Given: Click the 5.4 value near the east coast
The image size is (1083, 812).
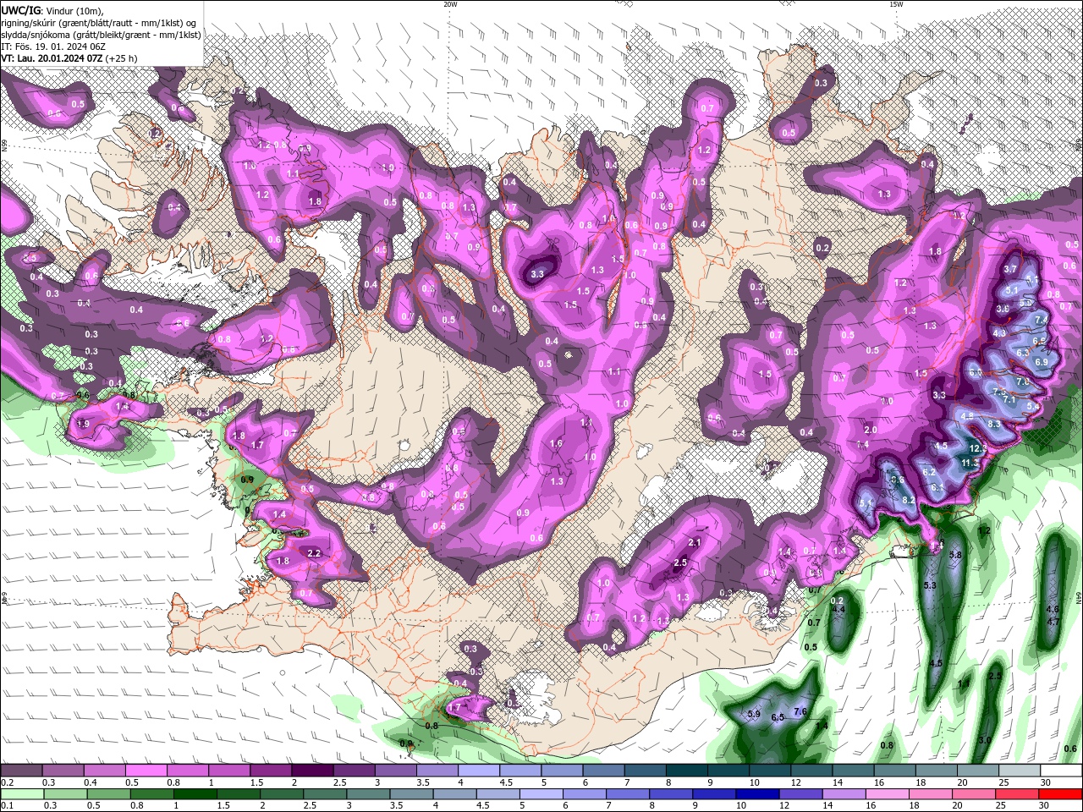Looking at the screenshot, I should pos(1032,406).
